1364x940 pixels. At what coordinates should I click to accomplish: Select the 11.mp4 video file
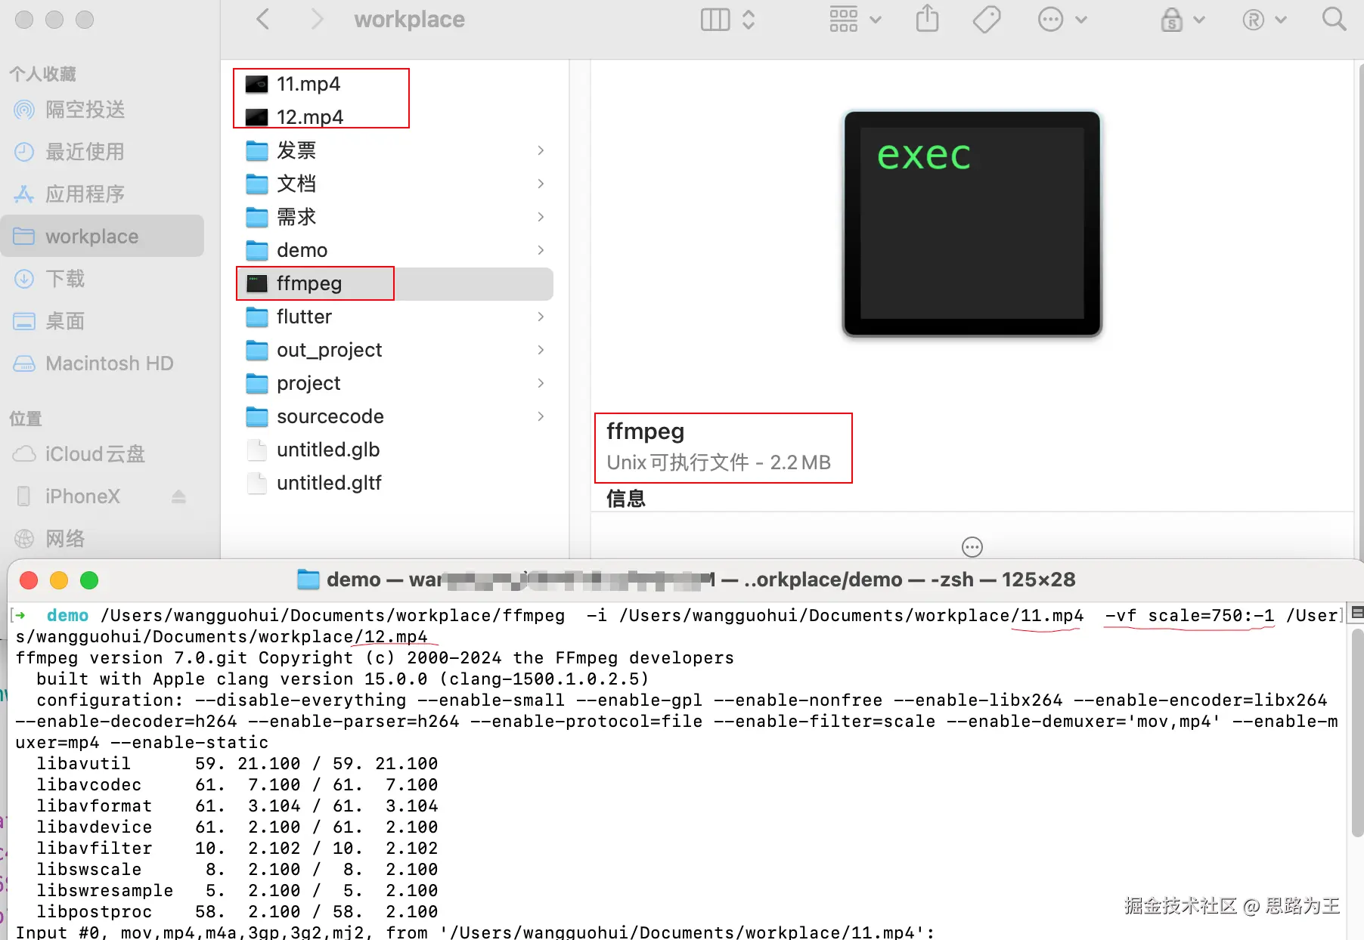click(x=395, y=84)
